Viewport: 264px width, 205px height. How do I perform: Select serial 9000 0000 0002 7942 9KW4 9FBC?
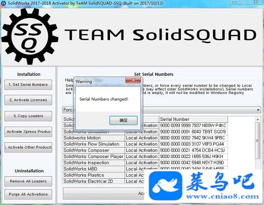pos(193,138)
